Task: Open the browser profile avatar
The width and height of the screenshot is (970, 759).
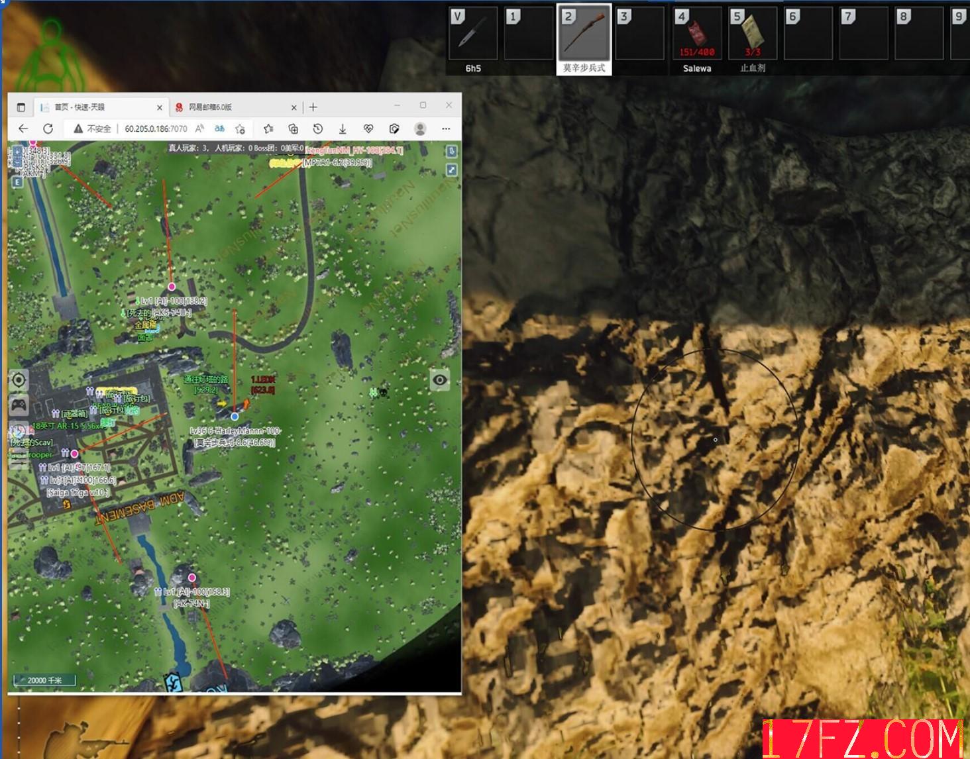Action: pyautogui.click(x=420, y=128)
